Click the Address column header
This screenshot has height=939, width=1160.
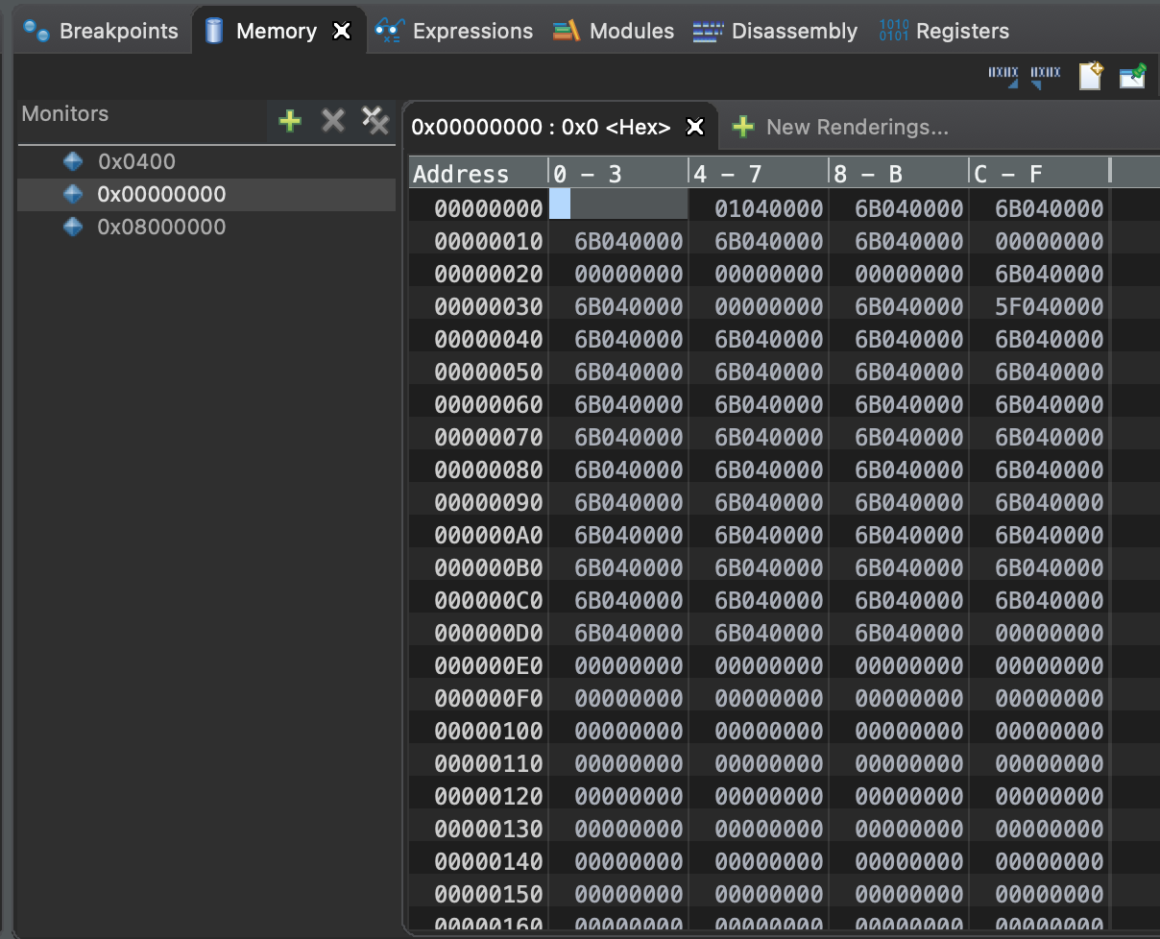tap(478, 173)
